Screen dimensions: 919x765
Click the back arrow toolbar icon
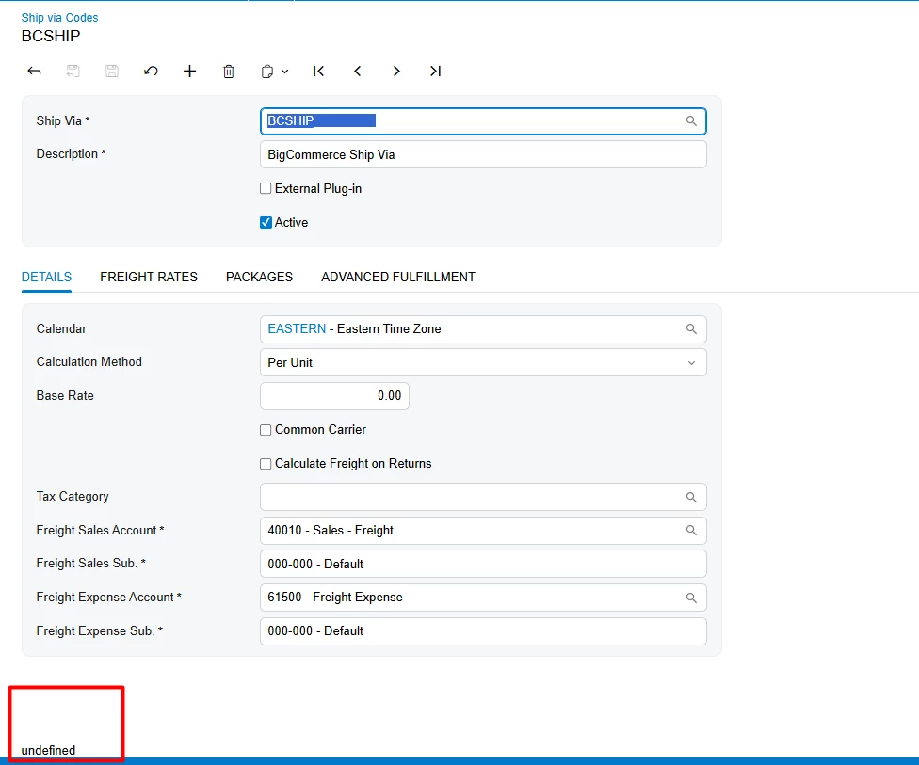[34, 71]
